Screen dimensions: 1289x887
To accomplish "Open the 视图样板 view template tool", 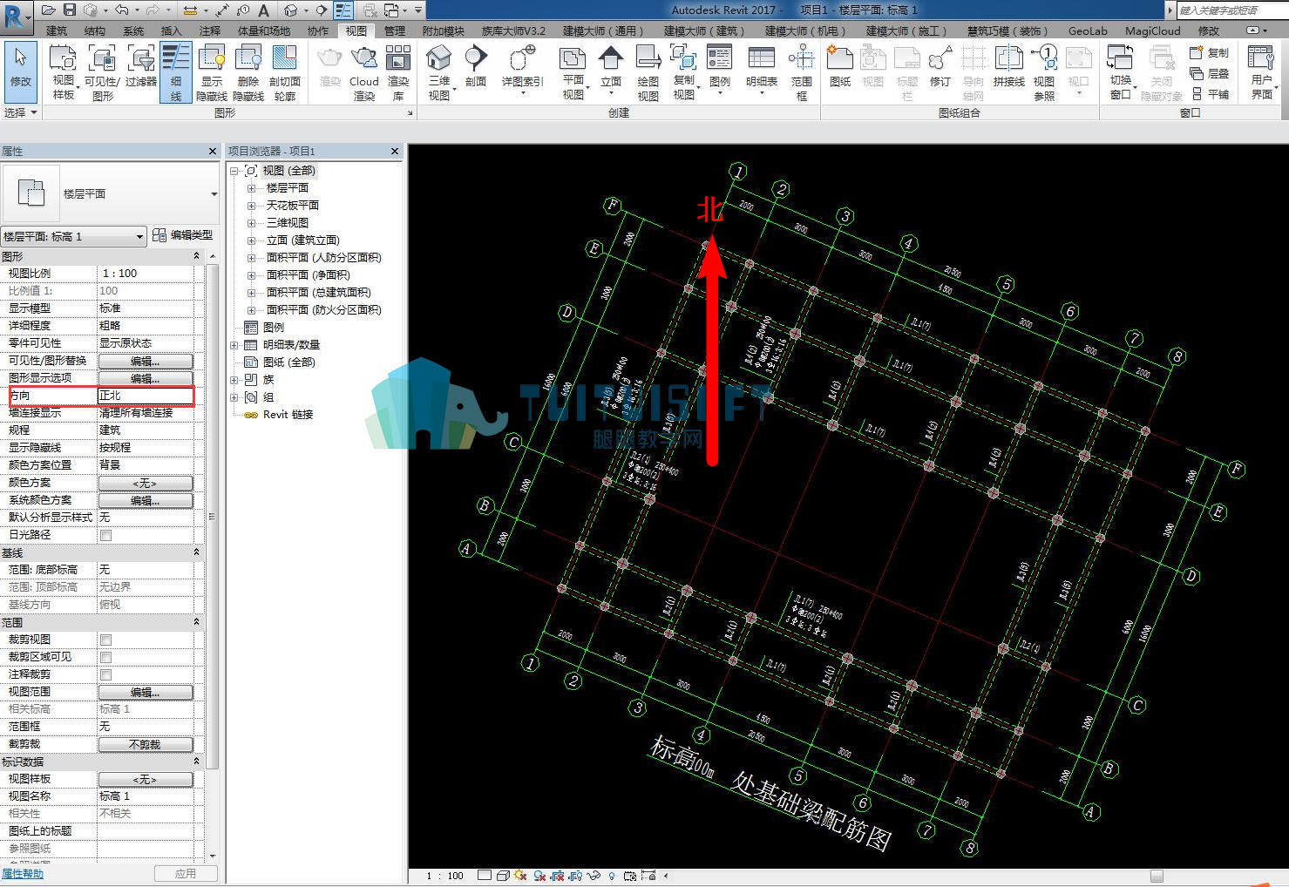I will [63, 72].
